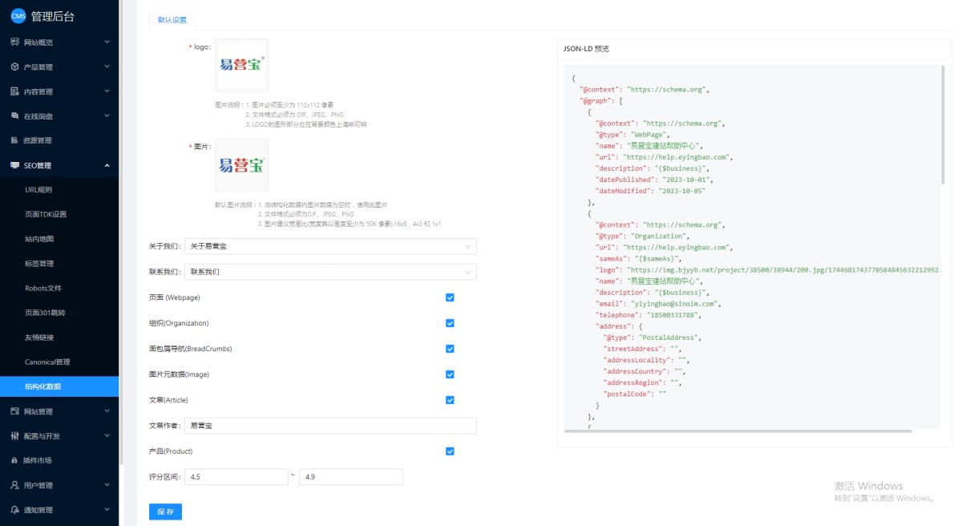Click the JSON-LD preview horizontal scrollbar
962x526 pixels.
738,431
